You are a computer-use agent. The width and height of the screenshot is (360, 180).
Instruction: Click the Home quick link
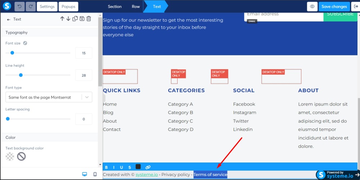(110, 104)
